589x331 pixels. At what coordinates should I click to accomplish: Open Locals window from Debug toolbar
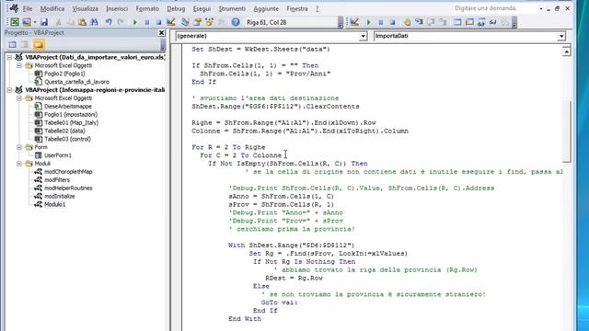(457, 22)
